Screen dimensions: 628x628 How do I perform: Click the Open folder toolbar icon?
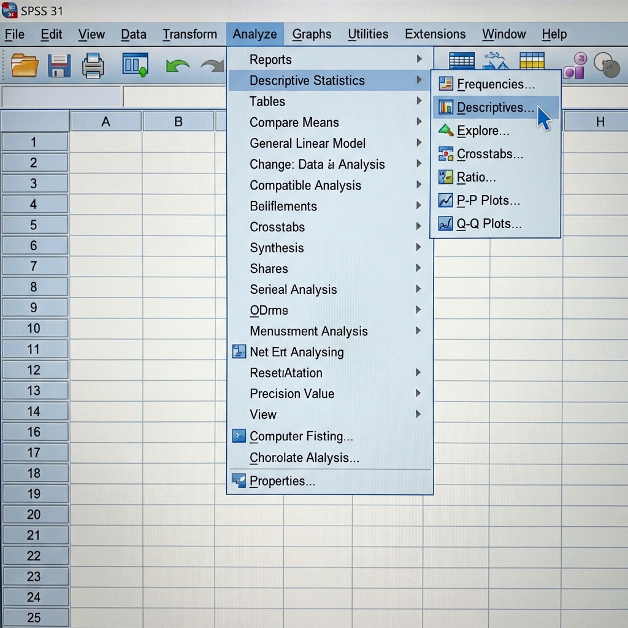pos(25,65)
